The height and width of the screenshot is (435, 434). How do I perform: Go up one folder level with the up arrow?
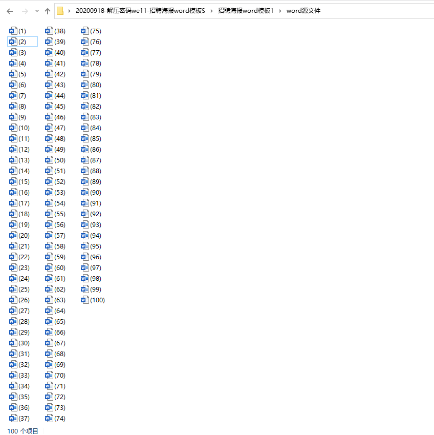48,11
